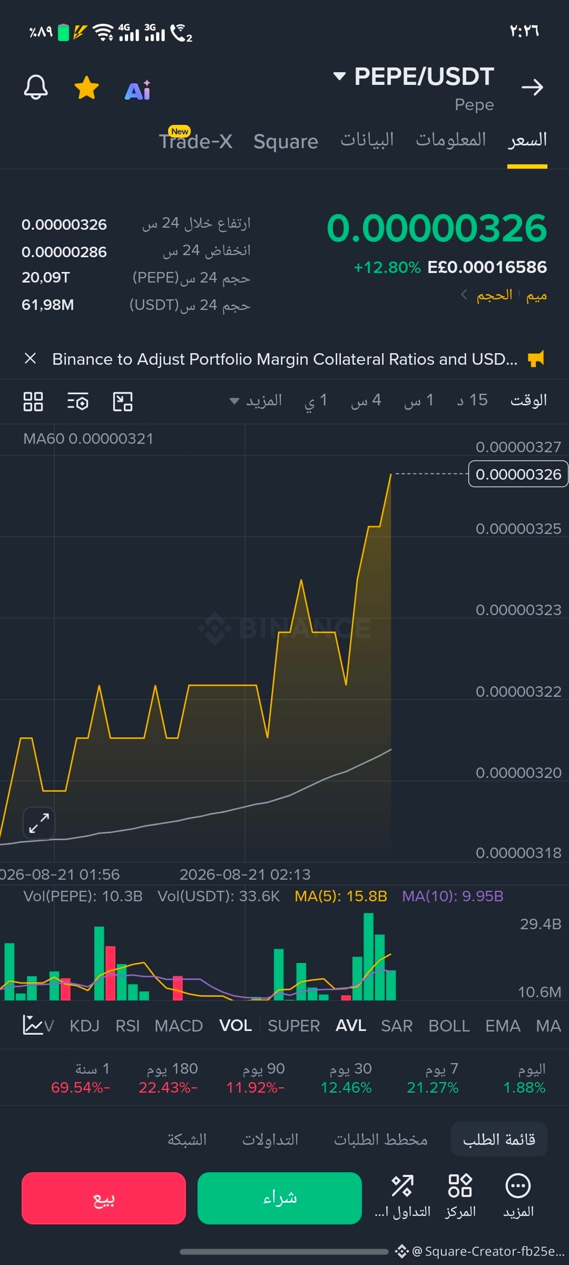Tap the battery status icon
Image resolution: width=569 pixels, height=1265 pixels.
pyautogui.click(x=64, y=32)
